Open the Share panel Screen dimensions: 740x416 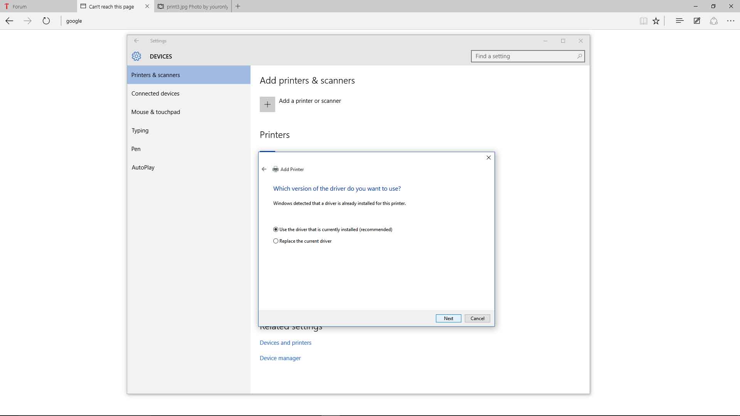(714, 21)
